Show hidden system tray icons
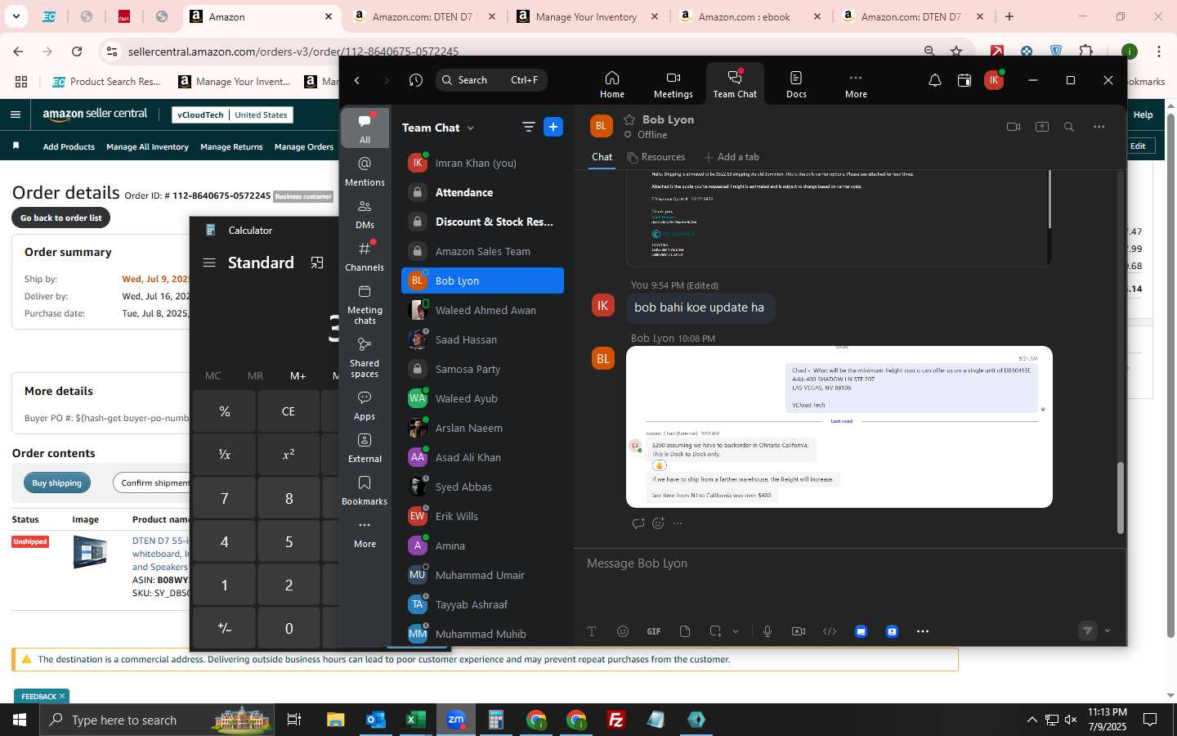This screenshot has height=736, width=1177. pos(1032,720)
